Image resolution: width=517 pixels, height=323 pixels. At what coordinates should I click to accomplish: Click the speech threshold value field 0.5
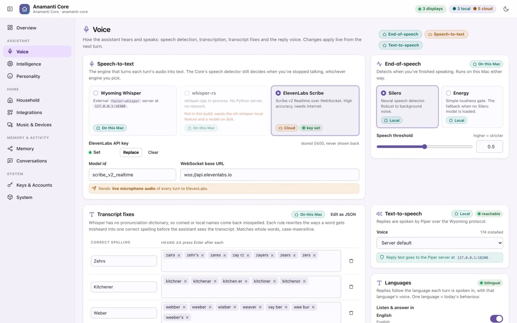[490, 147]
